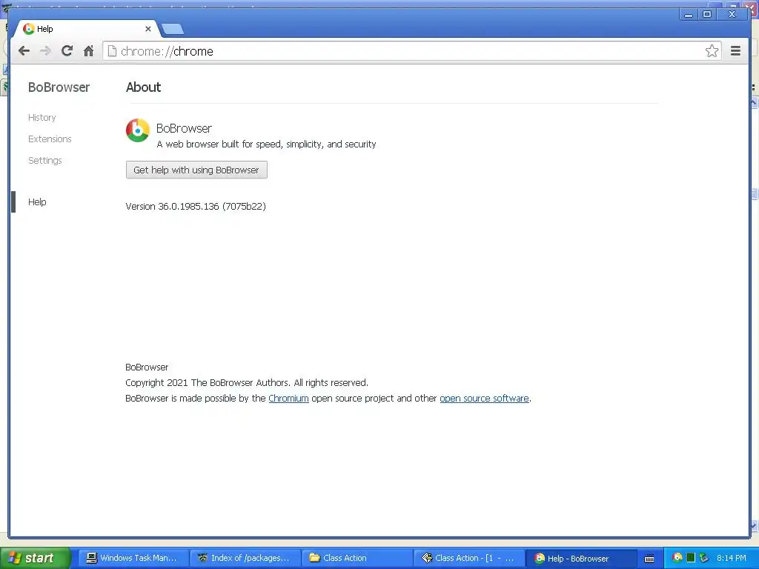Image resolution: width=759 pixels, height=569 pixels.
Task: Switch to Index of /packages taskbar item
Action: 244,558
